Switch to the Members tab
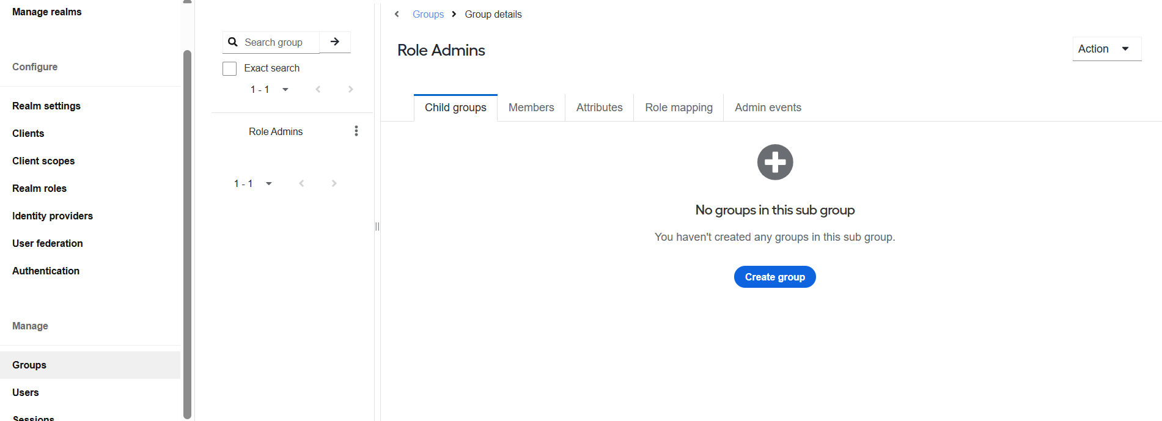The width and height of the screenshot is (1162, 421). [x=531, y=108]
